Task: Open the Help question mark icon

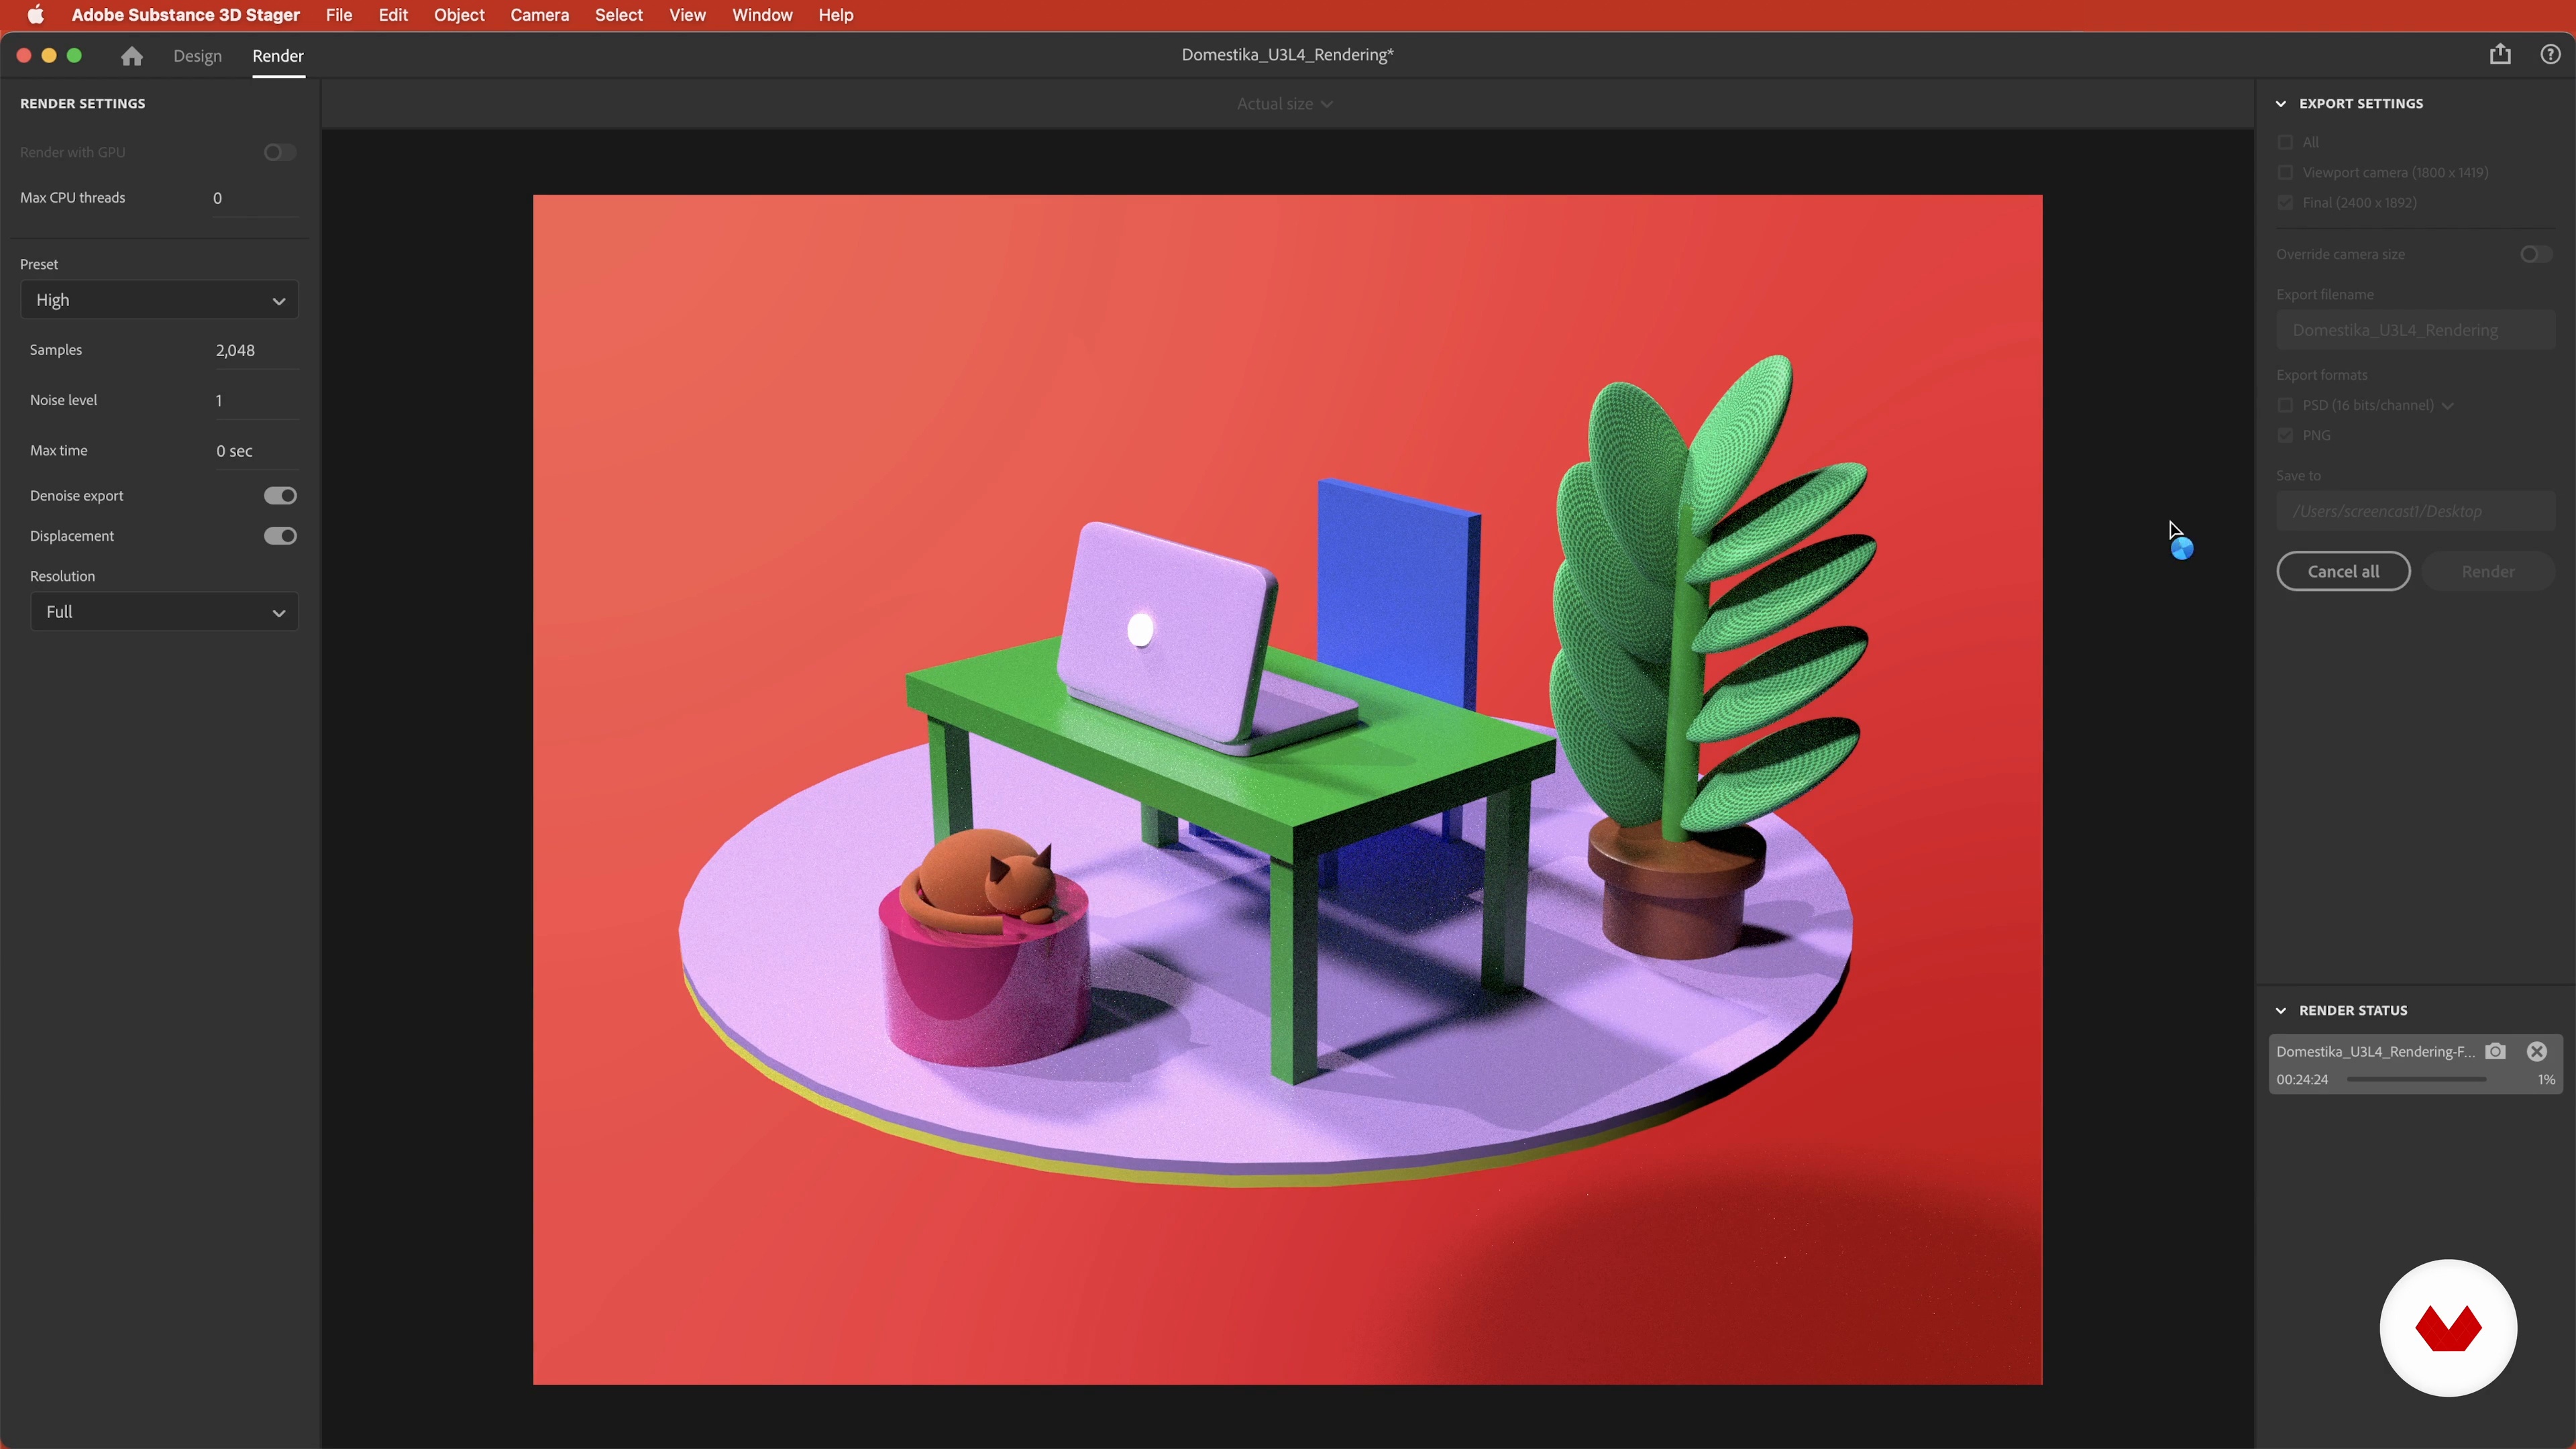Action: [x=2550, y=54]
